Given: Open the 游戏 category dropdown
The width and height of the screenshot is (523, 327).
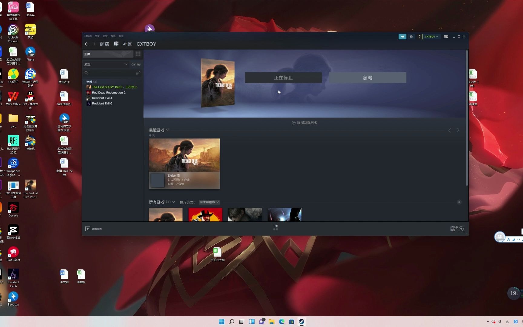Looking at the screenshot, I should [x=106, y=64].
